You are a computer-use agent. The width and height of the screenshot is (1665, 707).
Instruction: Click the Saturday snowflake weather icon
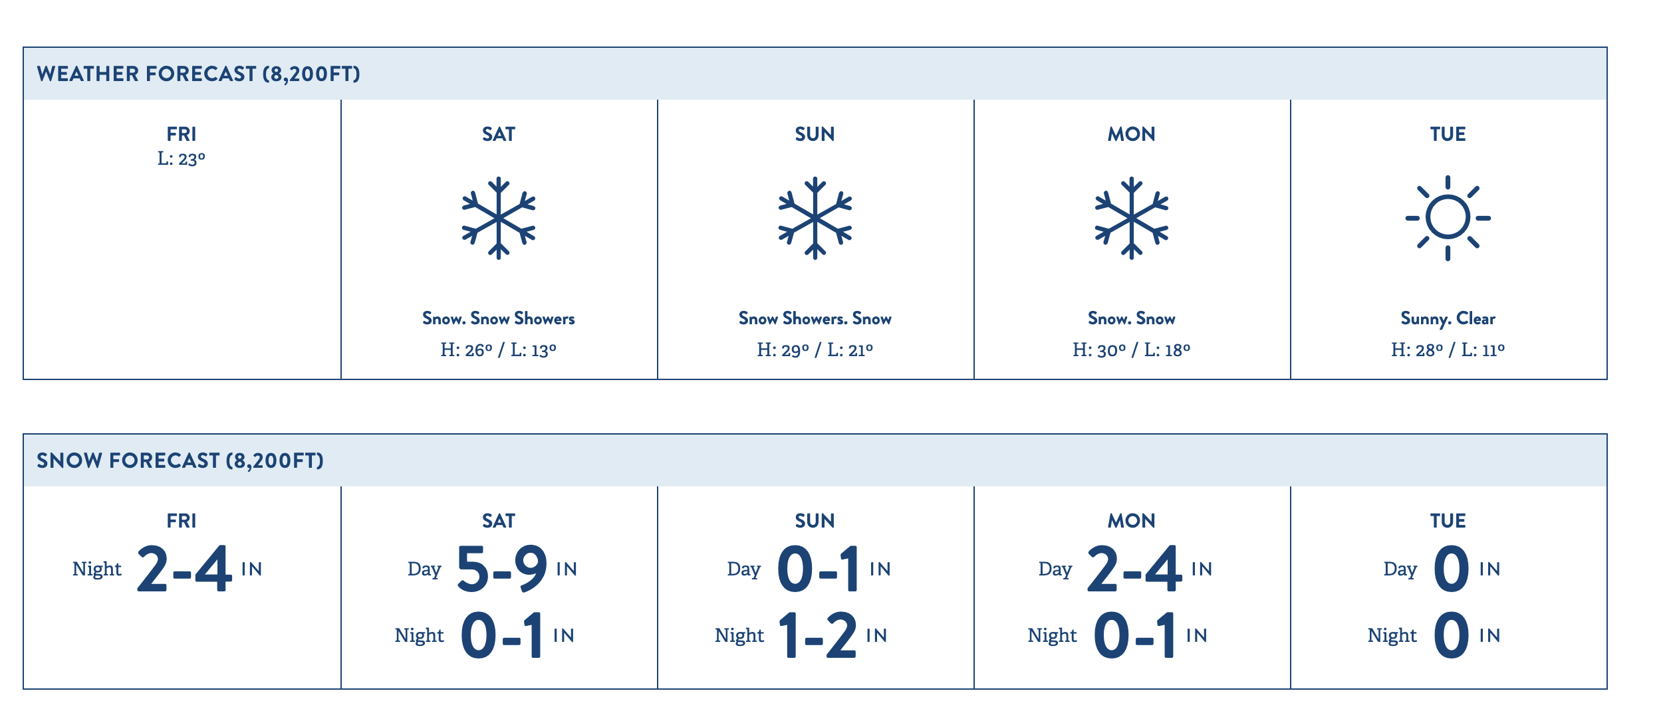498,218
